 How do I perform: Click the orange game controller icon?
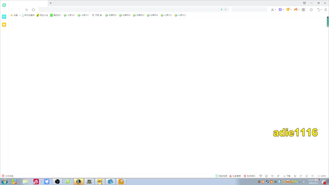296,9
